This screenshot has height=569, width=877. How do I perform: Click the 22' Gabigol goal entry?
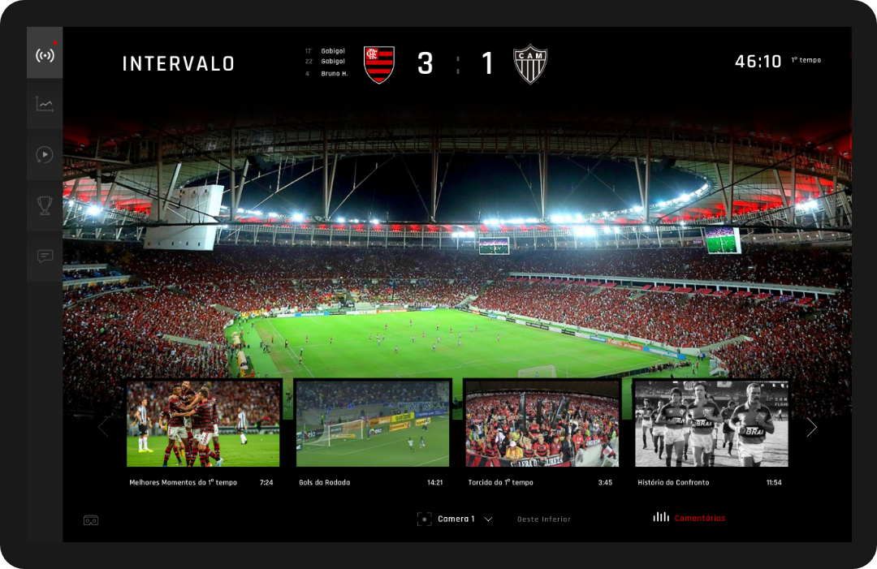tap(326, 62)
